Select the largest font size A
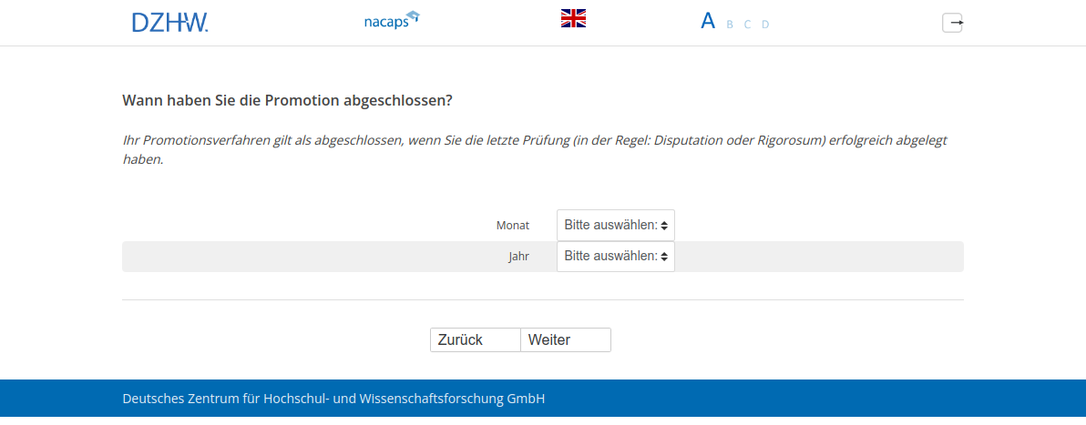Viewport: 1086px width, 425px height. point(708,21)
